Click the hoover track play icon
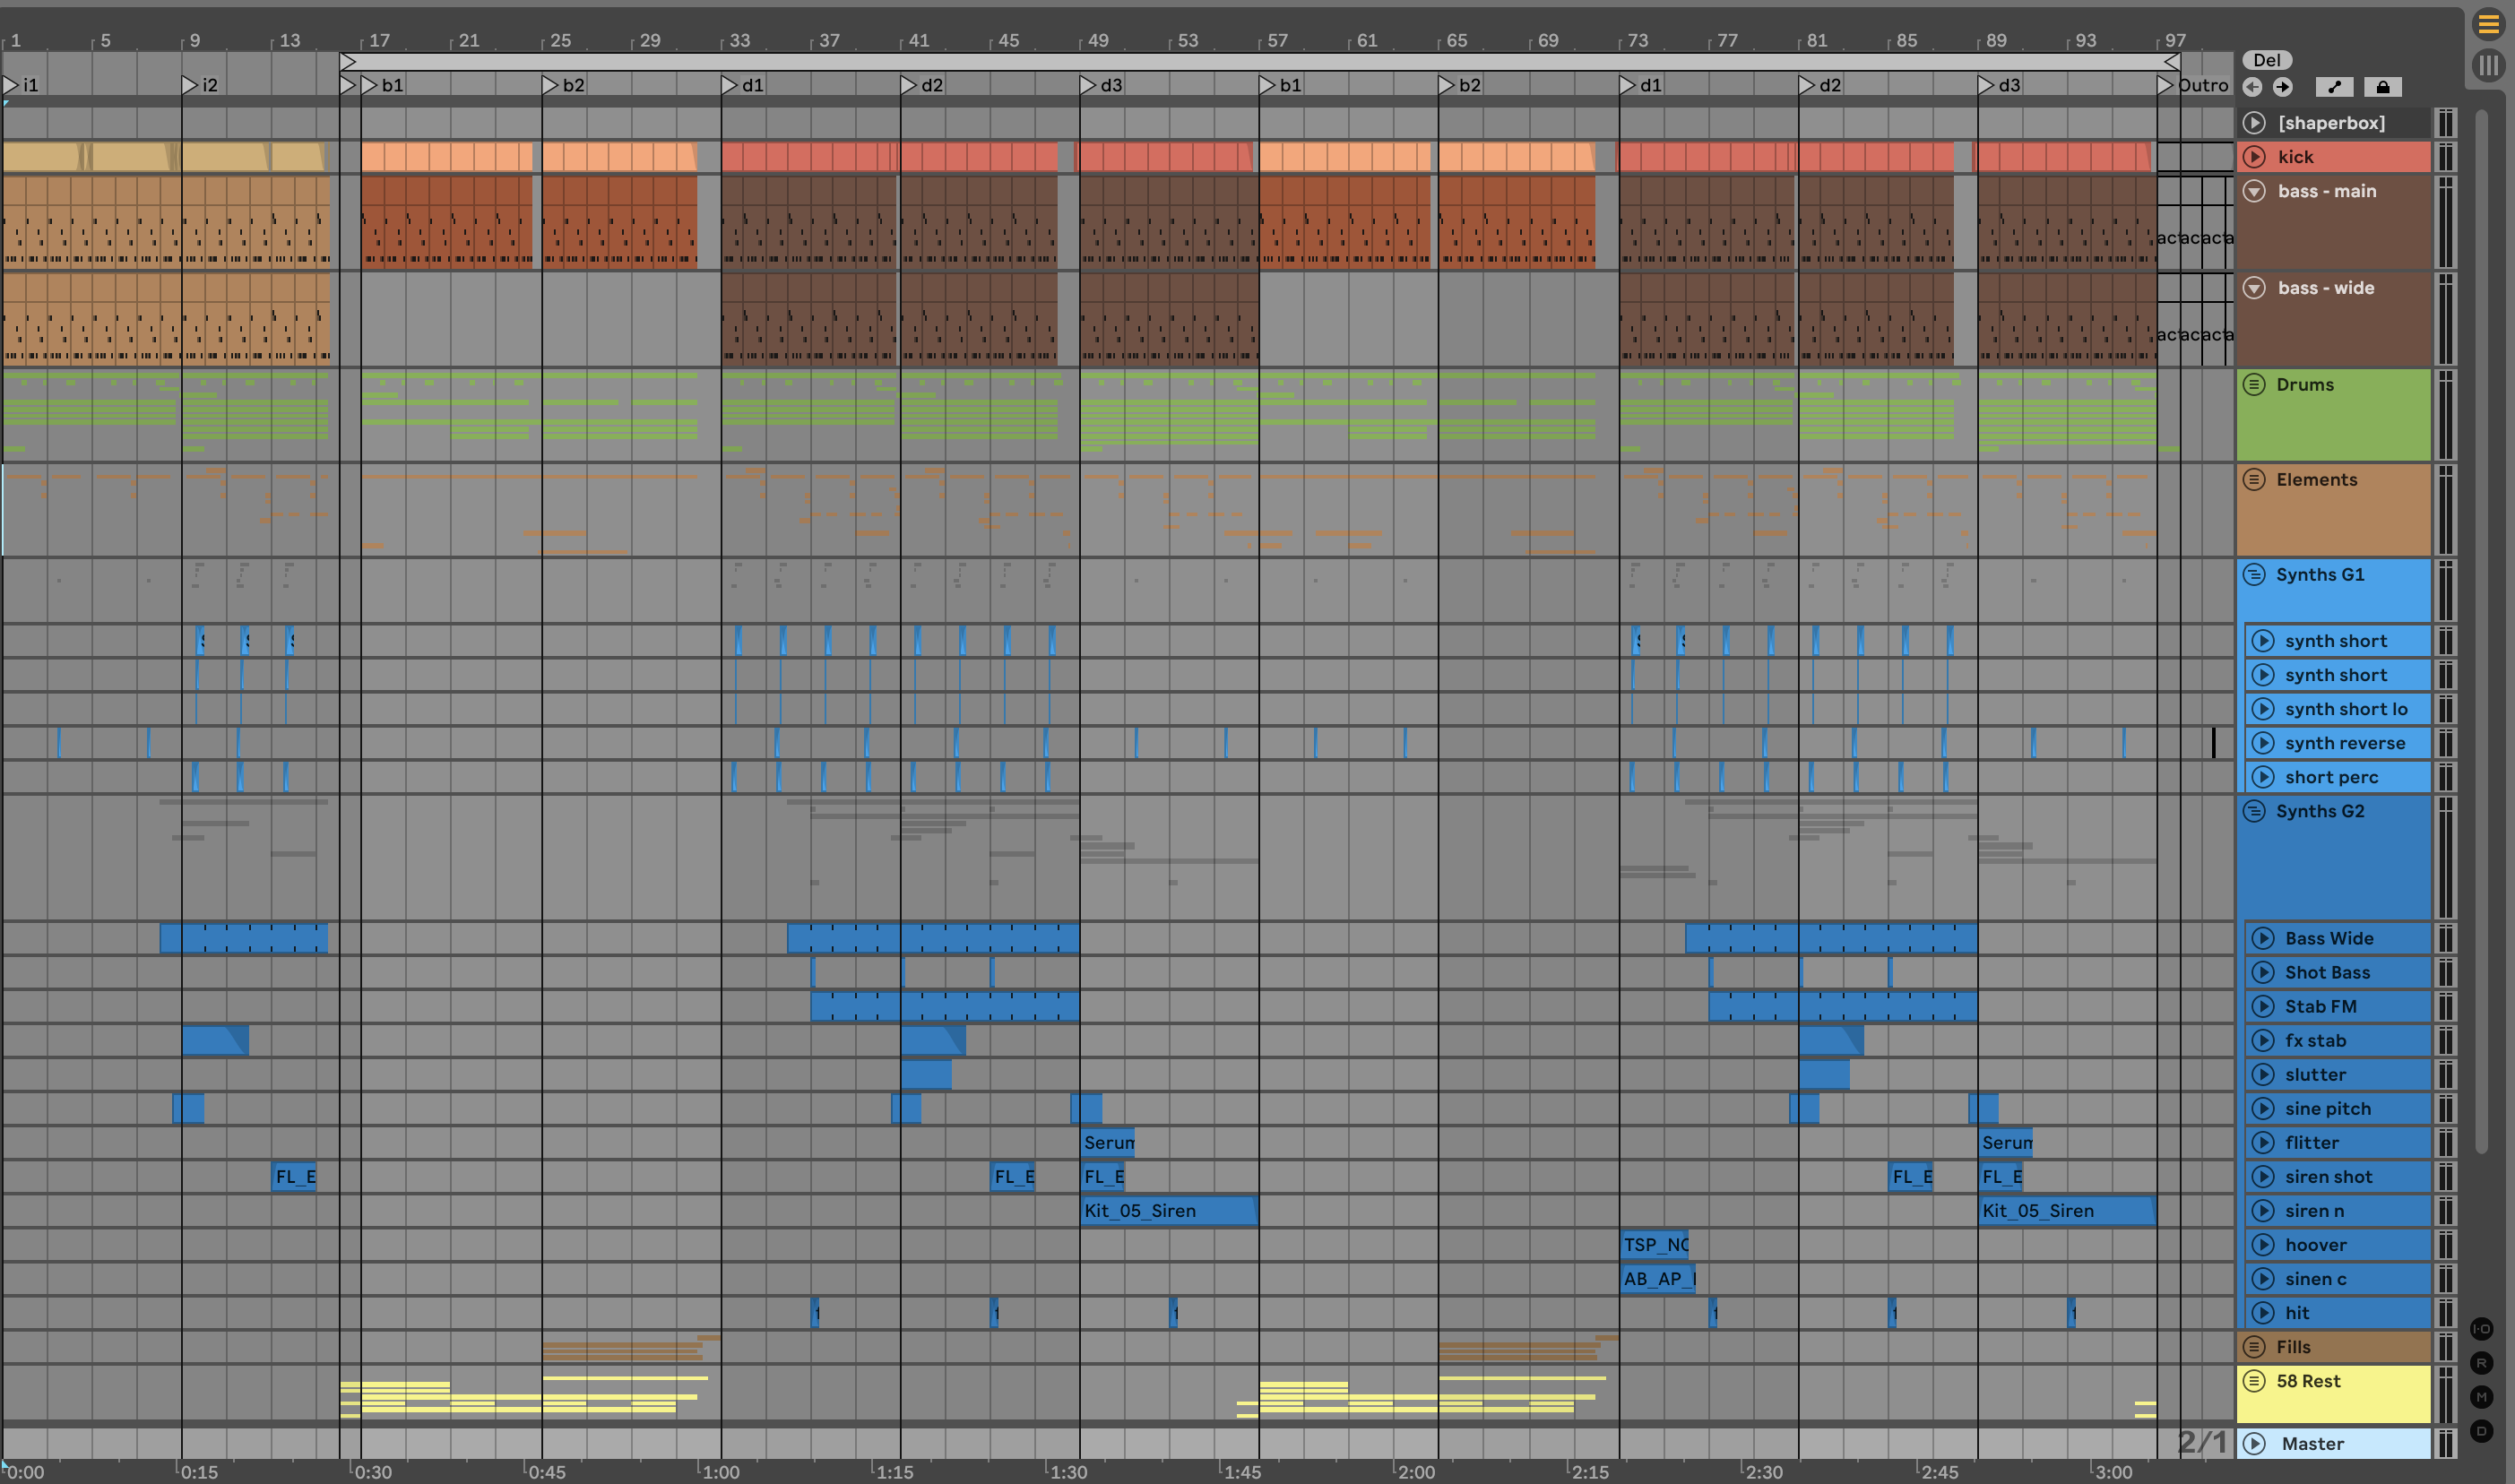The image size is (2515, 1484). point(2262,1244)
